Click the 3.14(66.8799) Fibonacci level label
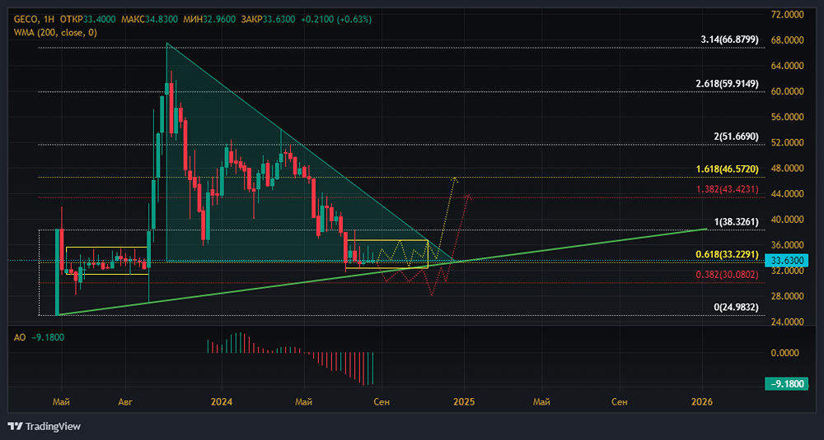This screenshot has height=440, width=824. pos(729,39)
